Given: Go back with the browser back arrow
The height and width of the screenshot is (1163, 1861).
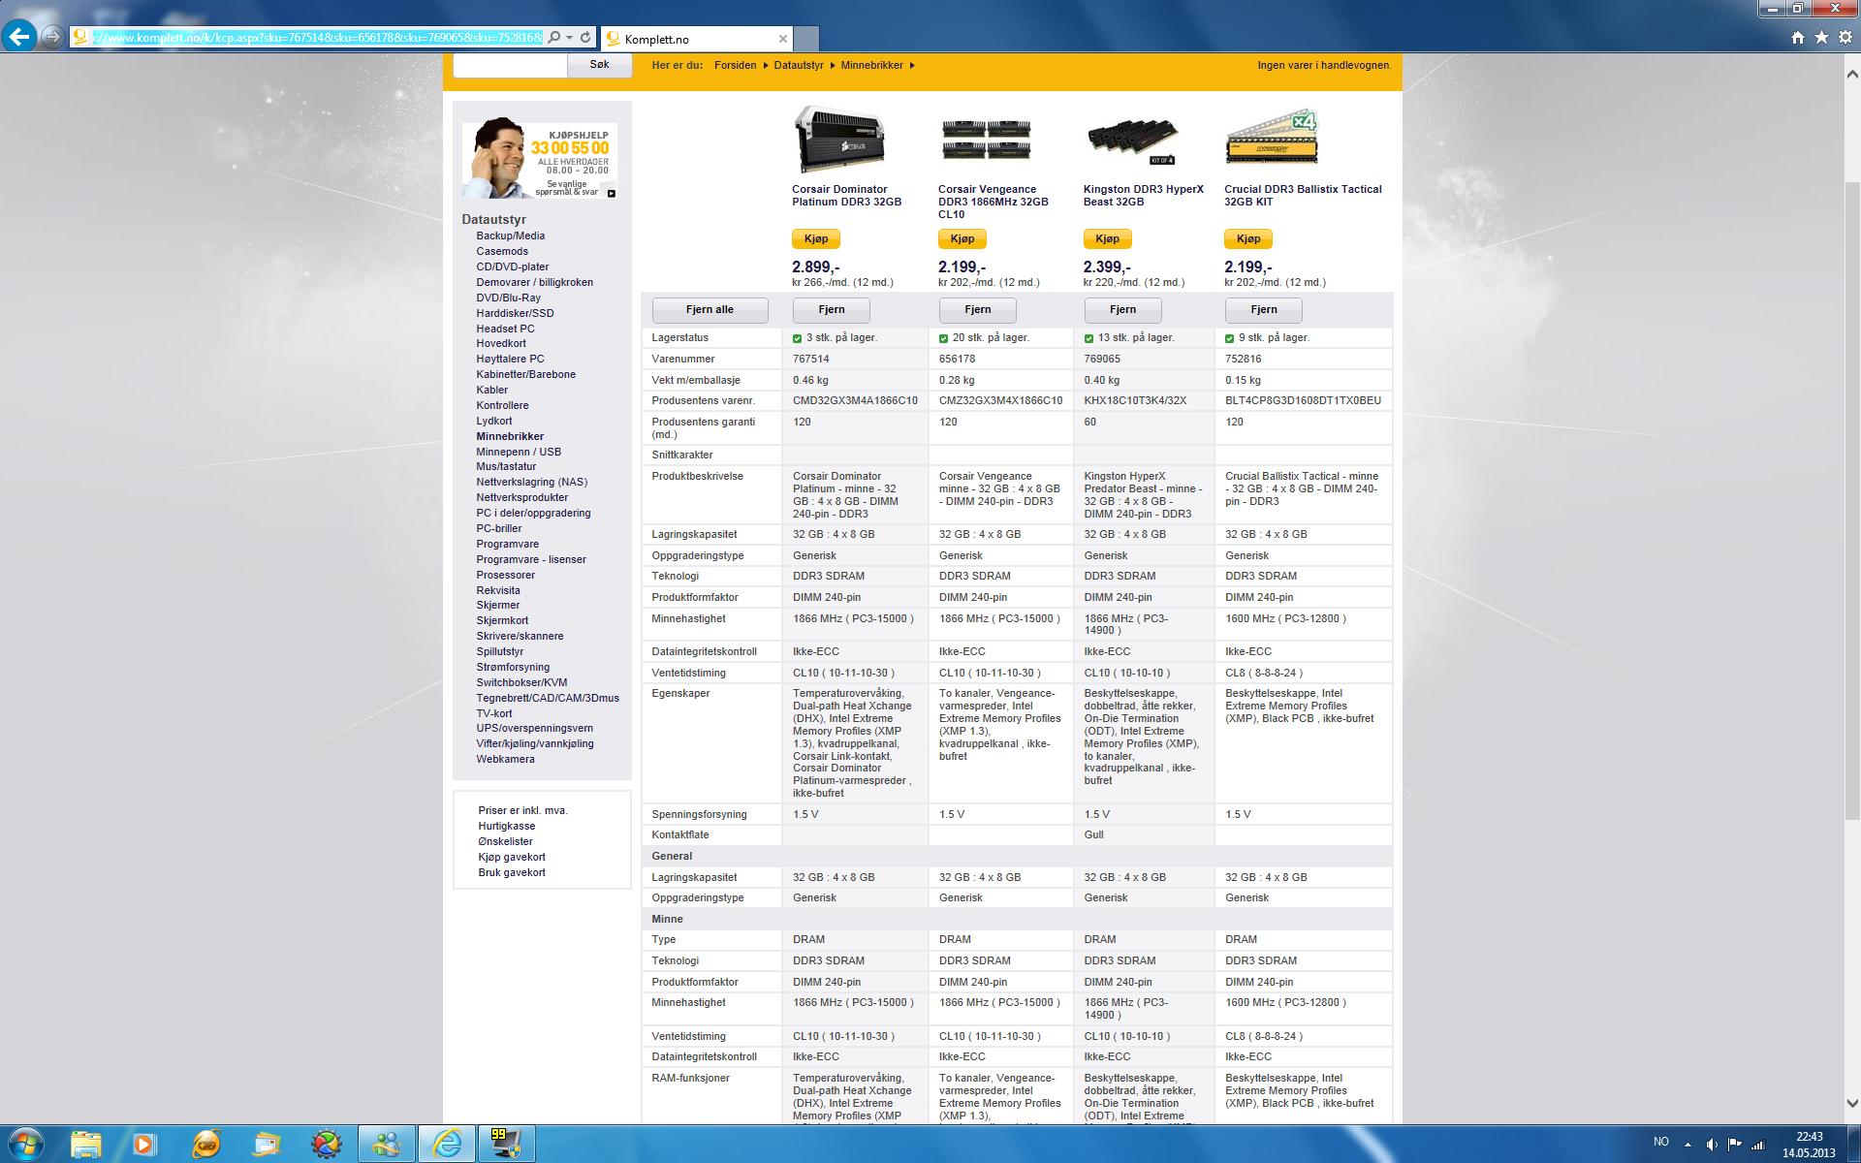Looking at the screenshot, I should [19, 38].
